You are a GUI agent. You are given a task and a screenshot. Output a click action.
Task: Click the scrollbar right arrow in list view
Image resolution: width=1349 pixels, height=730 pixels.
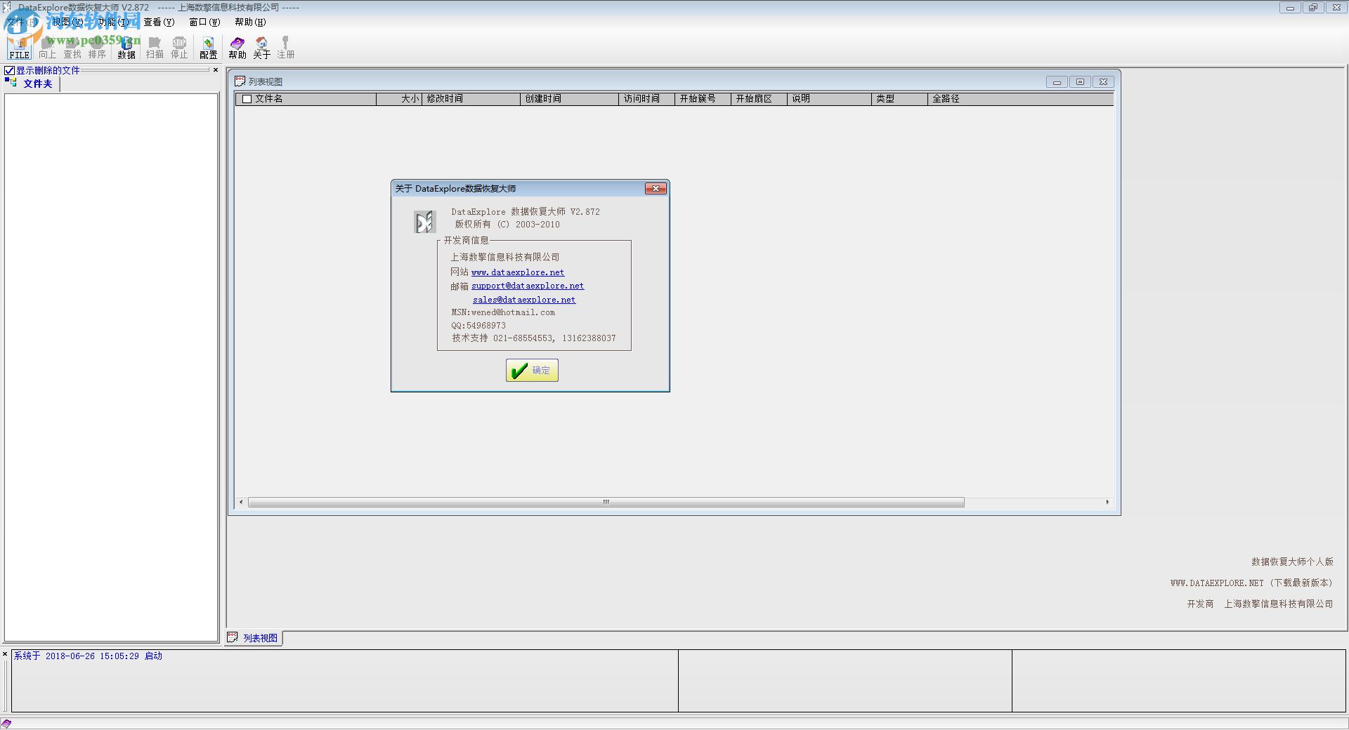coord(1107,502)
